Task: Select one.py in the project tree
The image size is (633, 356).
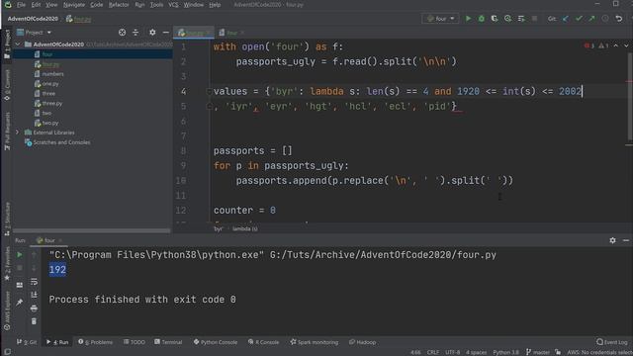Action: click(x=50, y=84)
